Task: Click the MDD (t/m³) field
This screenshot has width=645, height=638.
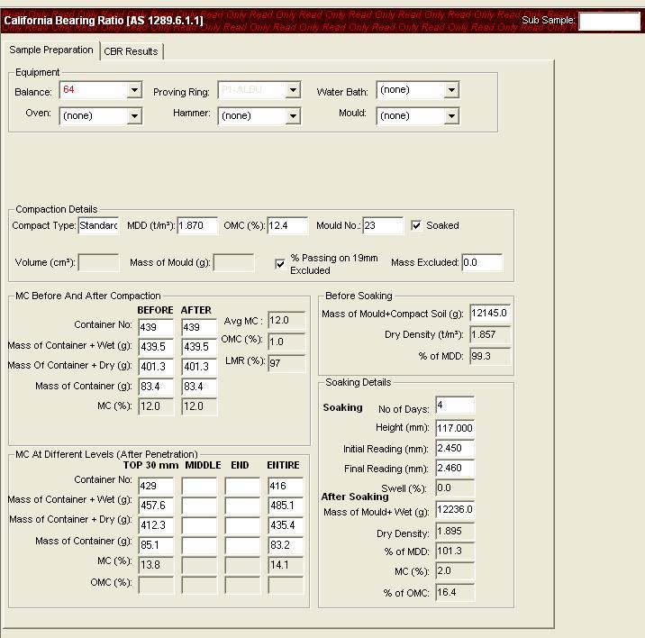Action: pos(196,225)
